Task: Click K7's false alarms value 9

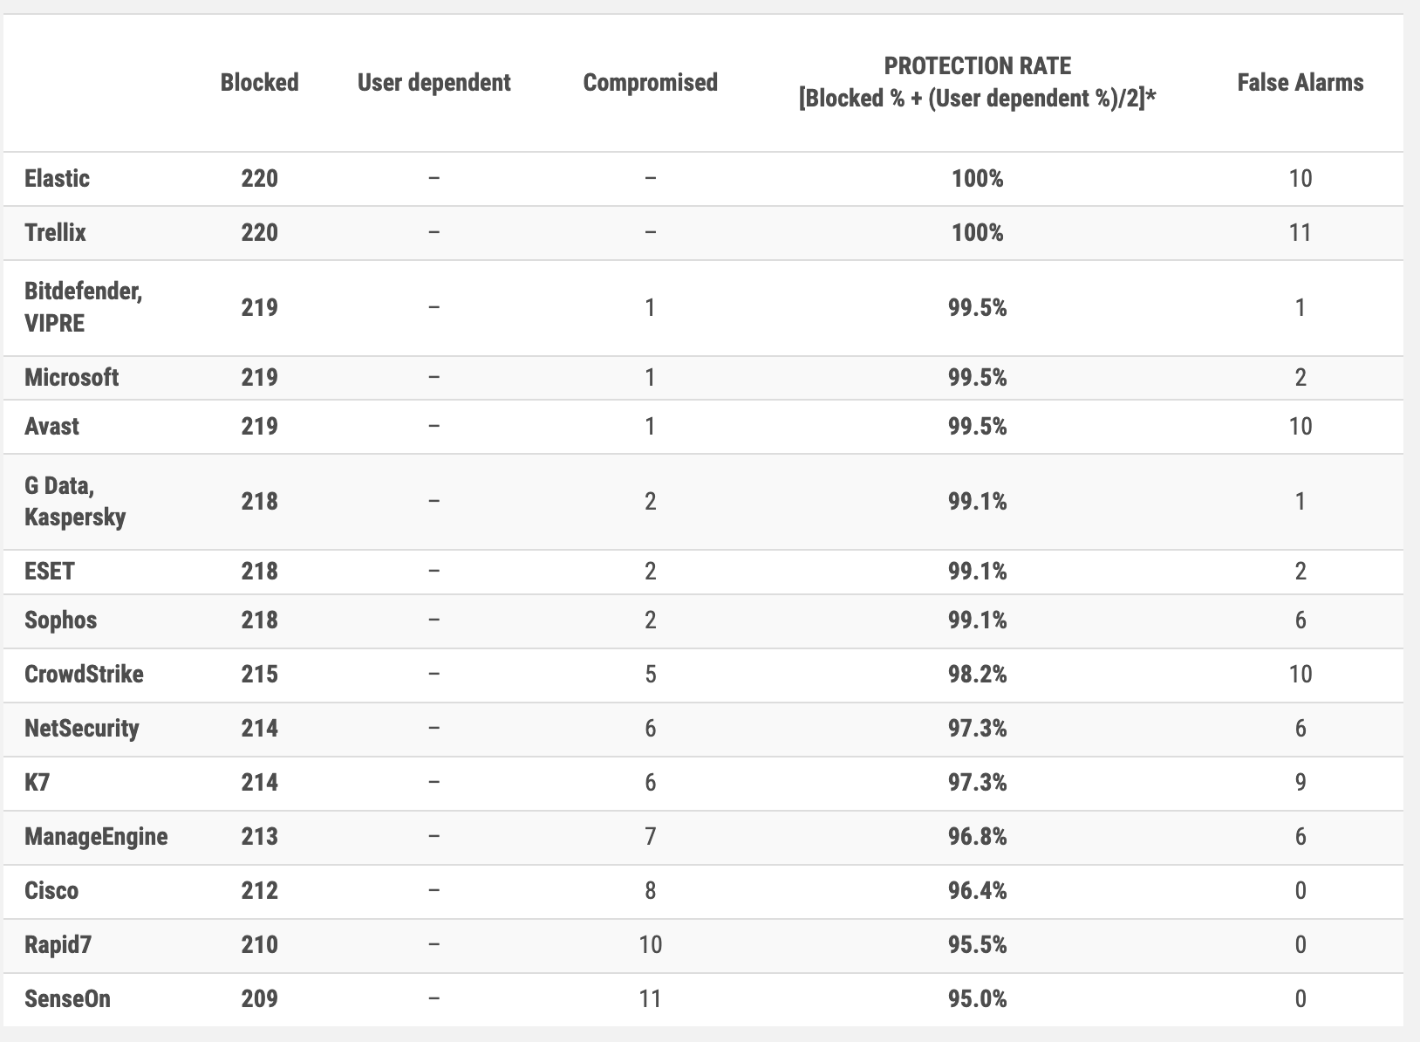Action: 1300,783
